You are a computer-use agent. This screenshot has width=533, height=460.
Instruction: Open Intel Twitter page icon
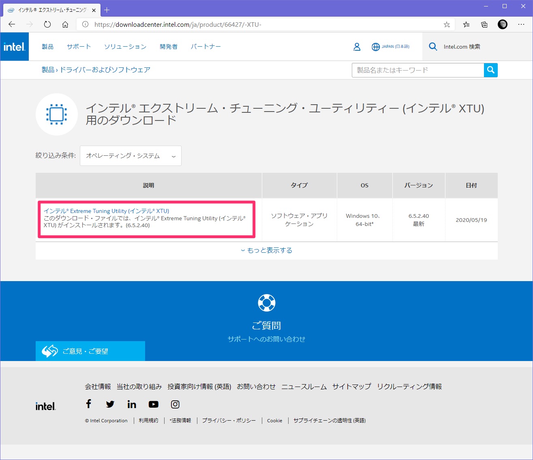110,404
